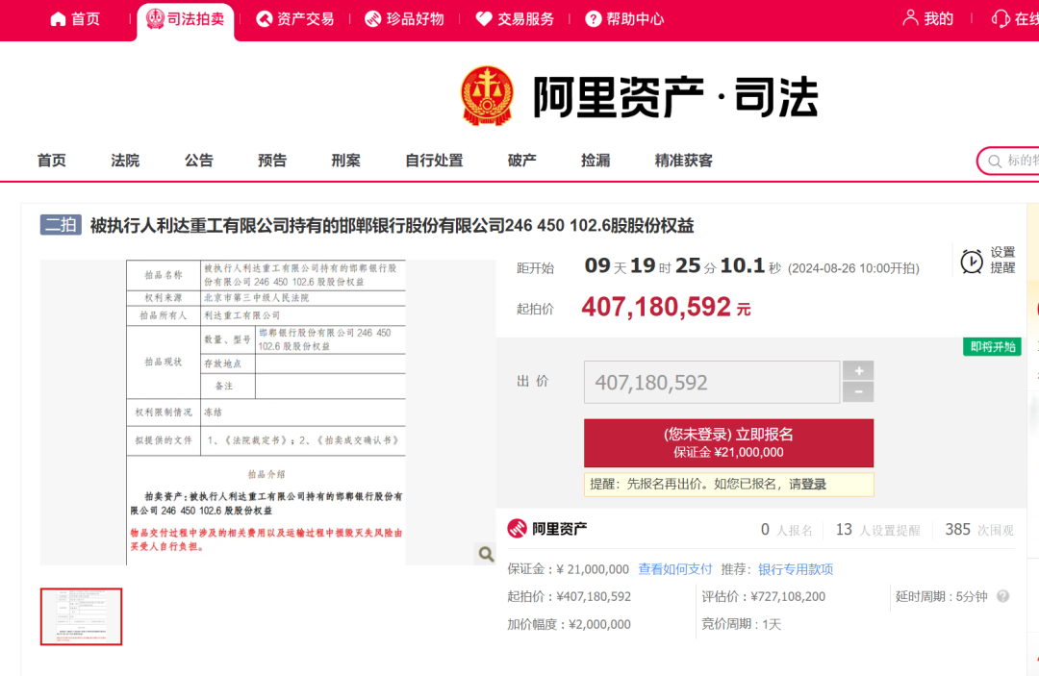
Task: Click the auction start time 2024-08-26 10:00
Action: [853, 268]
